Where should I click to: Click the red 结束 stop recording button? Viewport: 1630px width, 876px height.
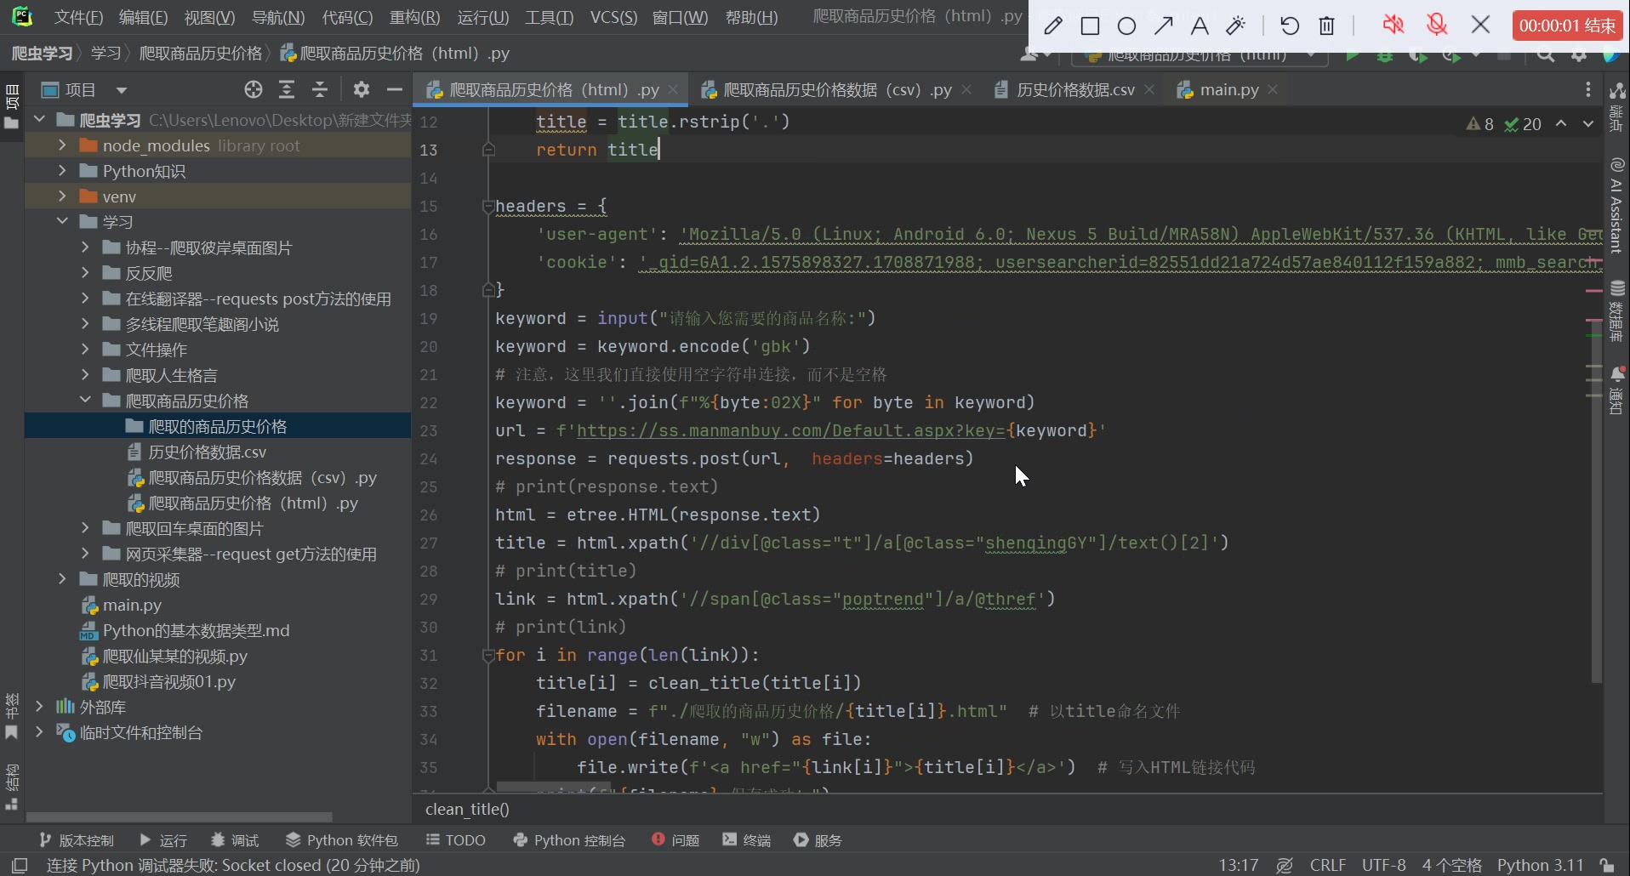click(1567, 26)
